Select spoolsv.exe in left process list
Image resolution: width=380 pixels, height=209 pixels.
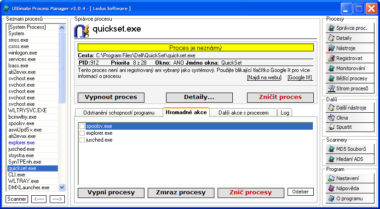(33, 123)
